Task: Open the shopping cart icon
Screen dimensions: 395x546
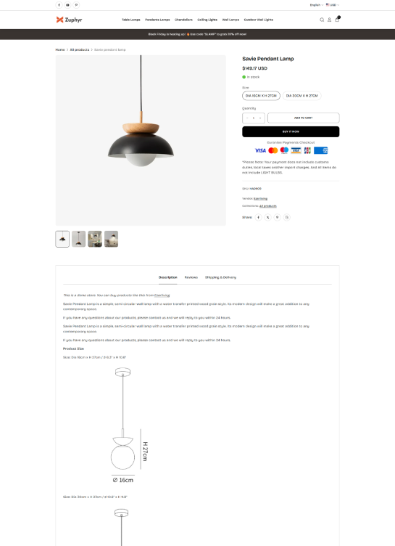Action: (x=337, y=20)
